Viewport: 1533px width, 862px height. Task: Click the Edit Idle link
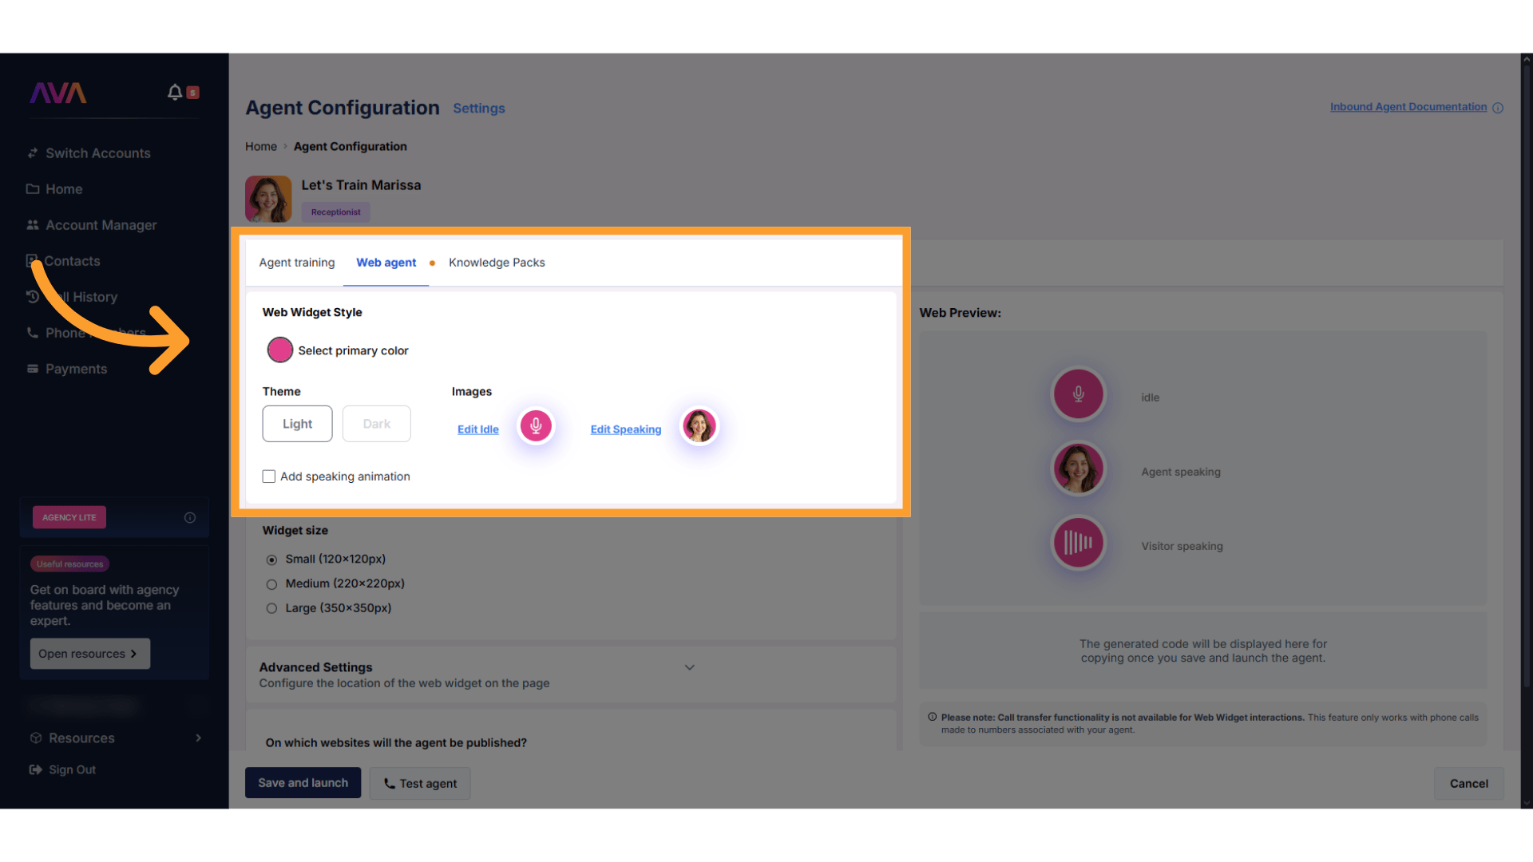click(478, 429)
